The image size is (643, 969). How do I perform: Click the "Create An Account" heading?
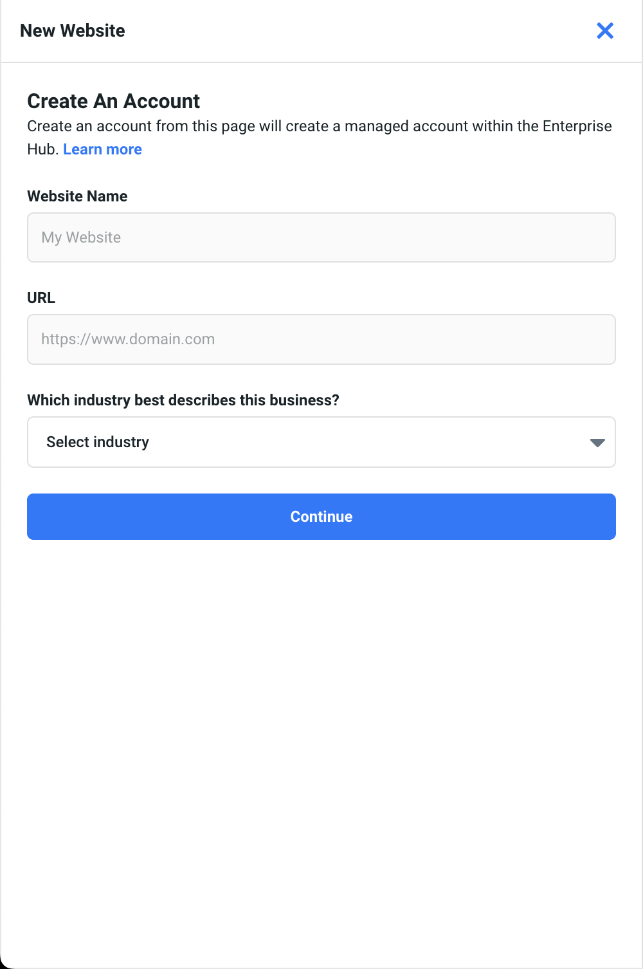click(114, 101)
